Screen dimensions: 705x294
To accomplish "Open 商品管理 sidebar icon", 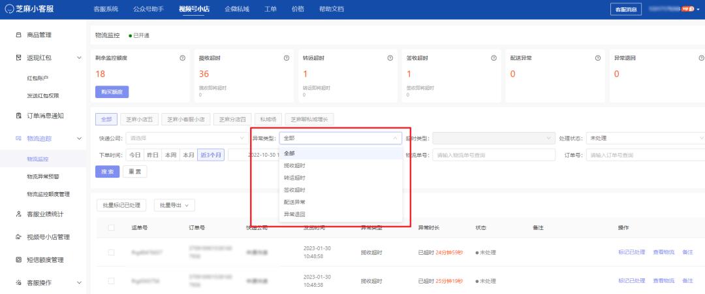I will (18, 35).
